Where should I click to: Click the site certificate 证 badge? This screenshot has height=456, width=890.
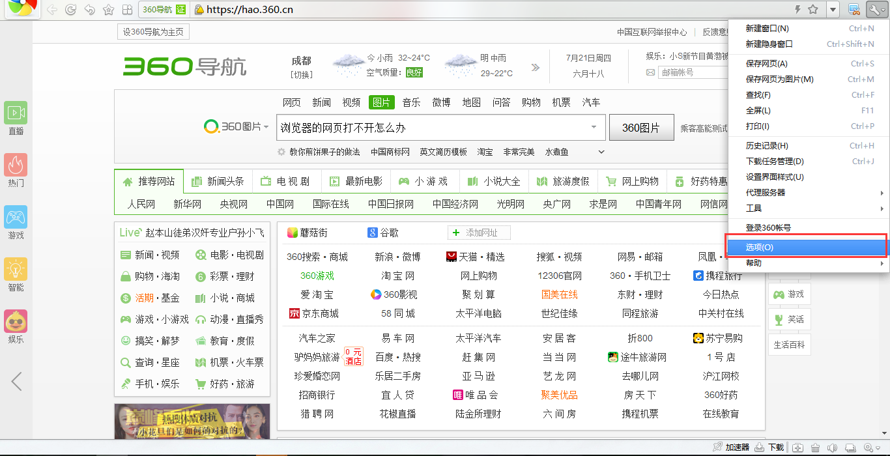(181, 9)
